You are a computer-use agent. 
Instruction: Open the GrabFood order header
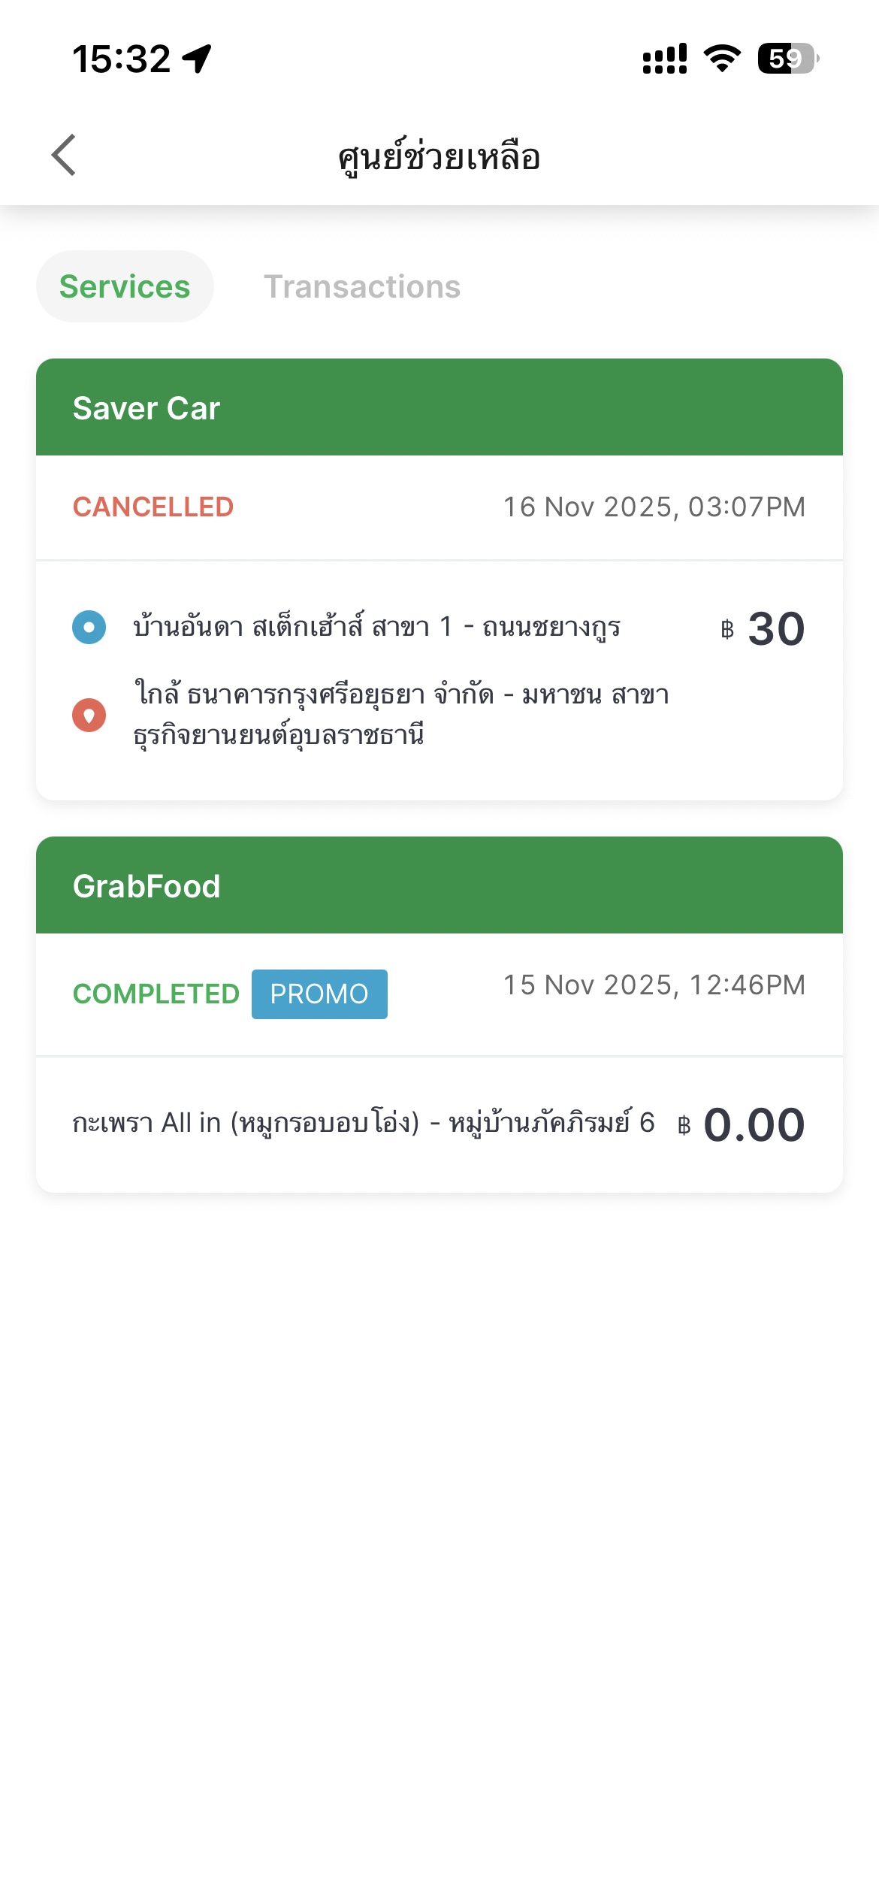coord(439,885)
